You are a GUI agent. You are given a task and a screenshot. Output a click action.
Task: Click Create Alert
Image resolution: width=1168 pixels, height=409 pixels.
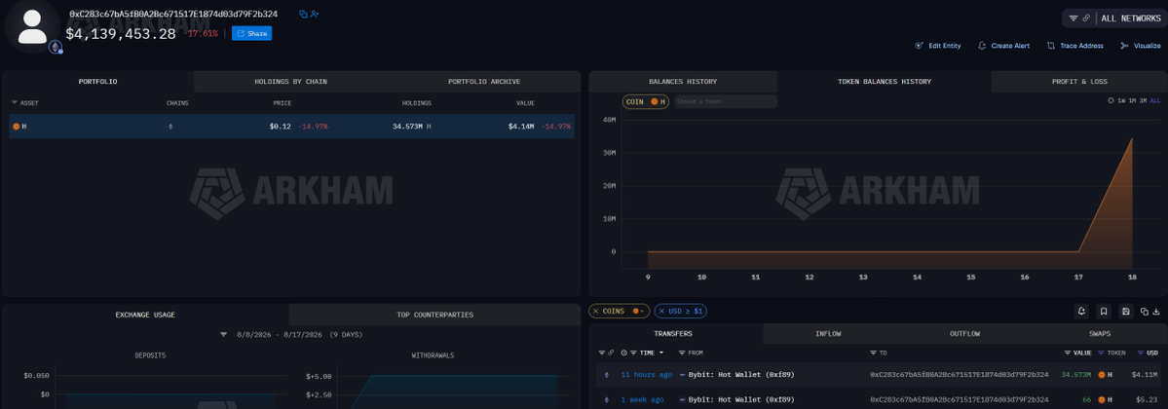1003,46
